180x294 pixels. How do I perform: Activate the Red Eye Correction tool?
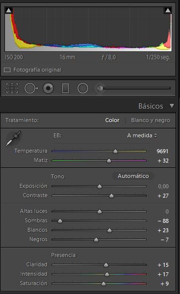tap(48, 88)
